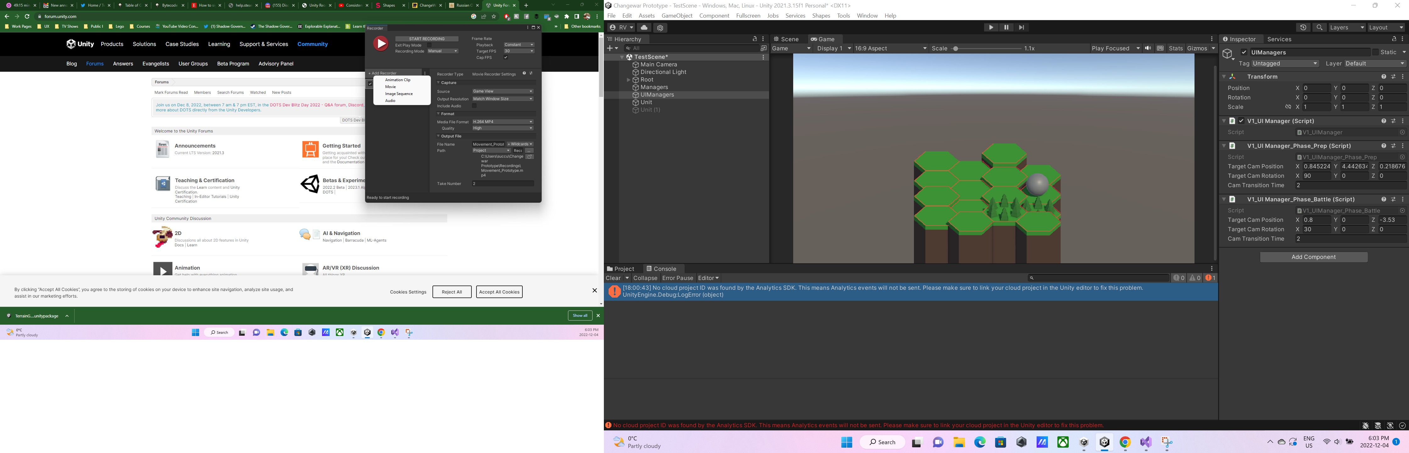Viewport: 1409px width, 453px height.
Task: Open the Undo History icon
Action: click(1303, 27)
